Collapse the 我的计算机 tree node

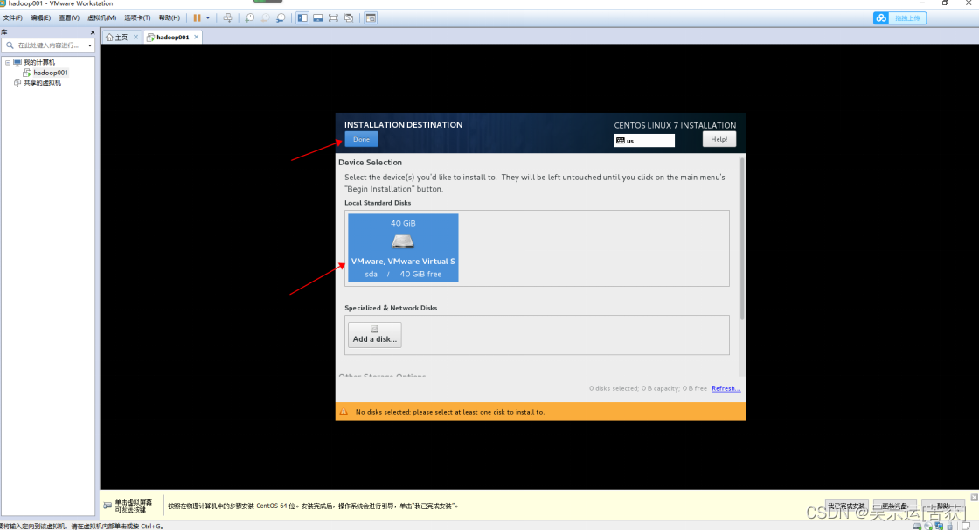[x=8, y=62]
